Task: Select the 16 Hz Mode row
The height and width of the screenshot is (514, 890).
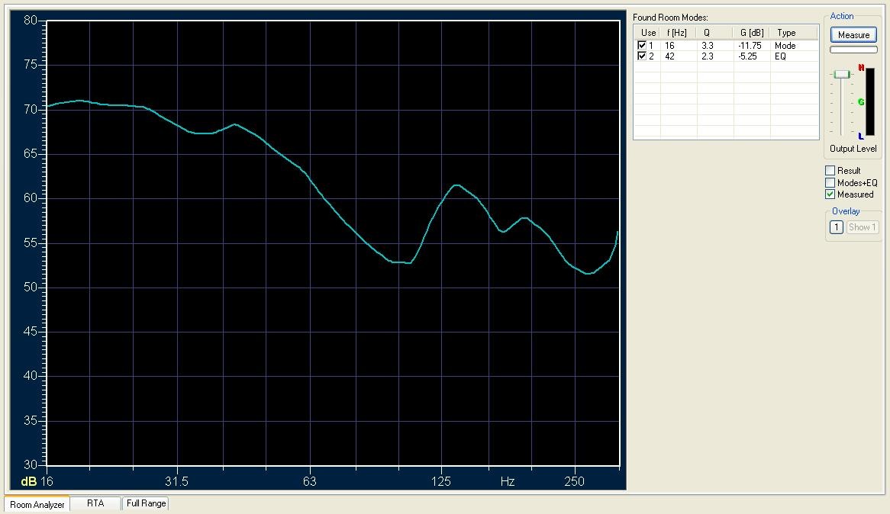Action: point(726,46)
